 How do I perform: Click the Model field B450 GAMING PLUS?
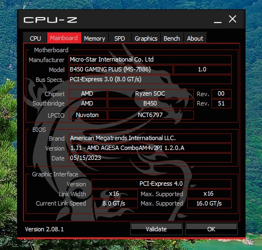click(x=121, y=69)
